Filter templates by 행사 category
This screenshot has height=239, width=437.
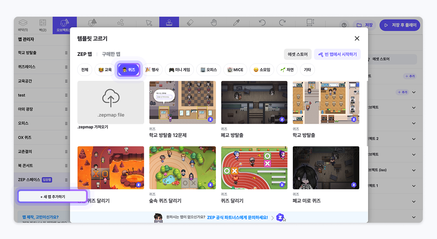(152, 70)
